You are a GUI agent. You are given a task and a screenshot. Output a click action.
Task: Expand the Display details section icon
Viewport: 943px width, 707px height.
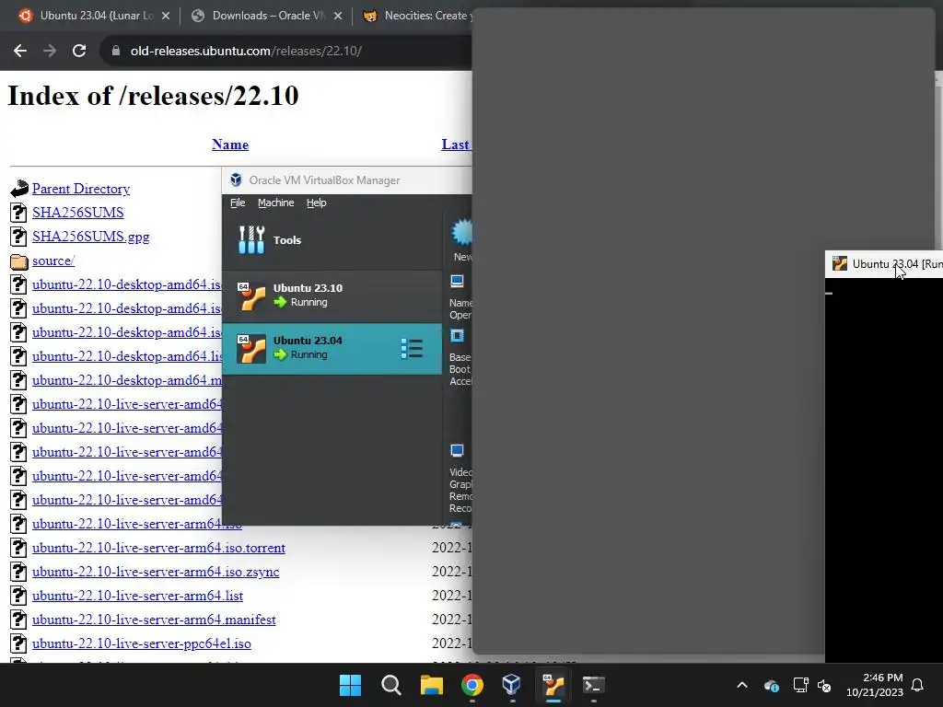tap(457, 450)
